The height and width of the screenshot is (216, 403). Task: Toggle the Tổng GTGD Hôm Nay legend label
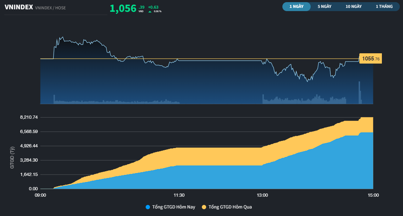click(x=174, y=207)
